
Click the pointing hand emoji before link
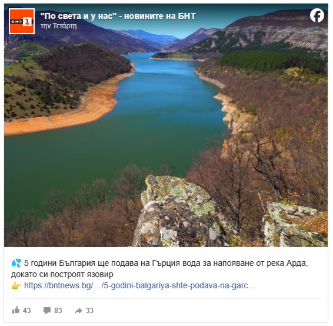coord(16,285)
